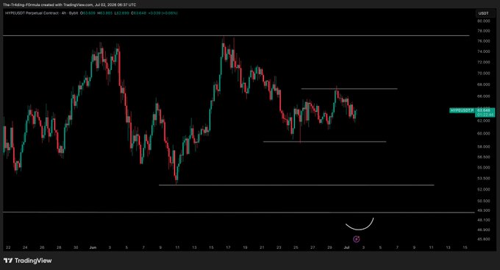Screen dimensions: 500x270
Task: Click the Jul label on the time axis
Action: click(346, 247)
